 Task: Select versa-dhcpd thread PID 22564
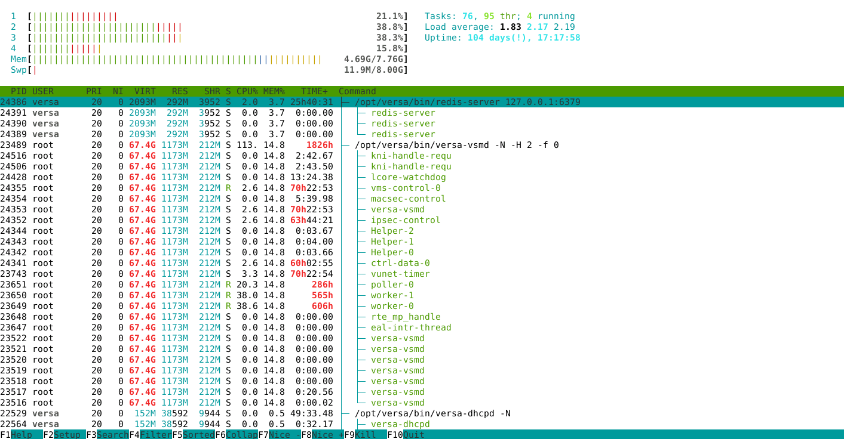coord(422,424)
